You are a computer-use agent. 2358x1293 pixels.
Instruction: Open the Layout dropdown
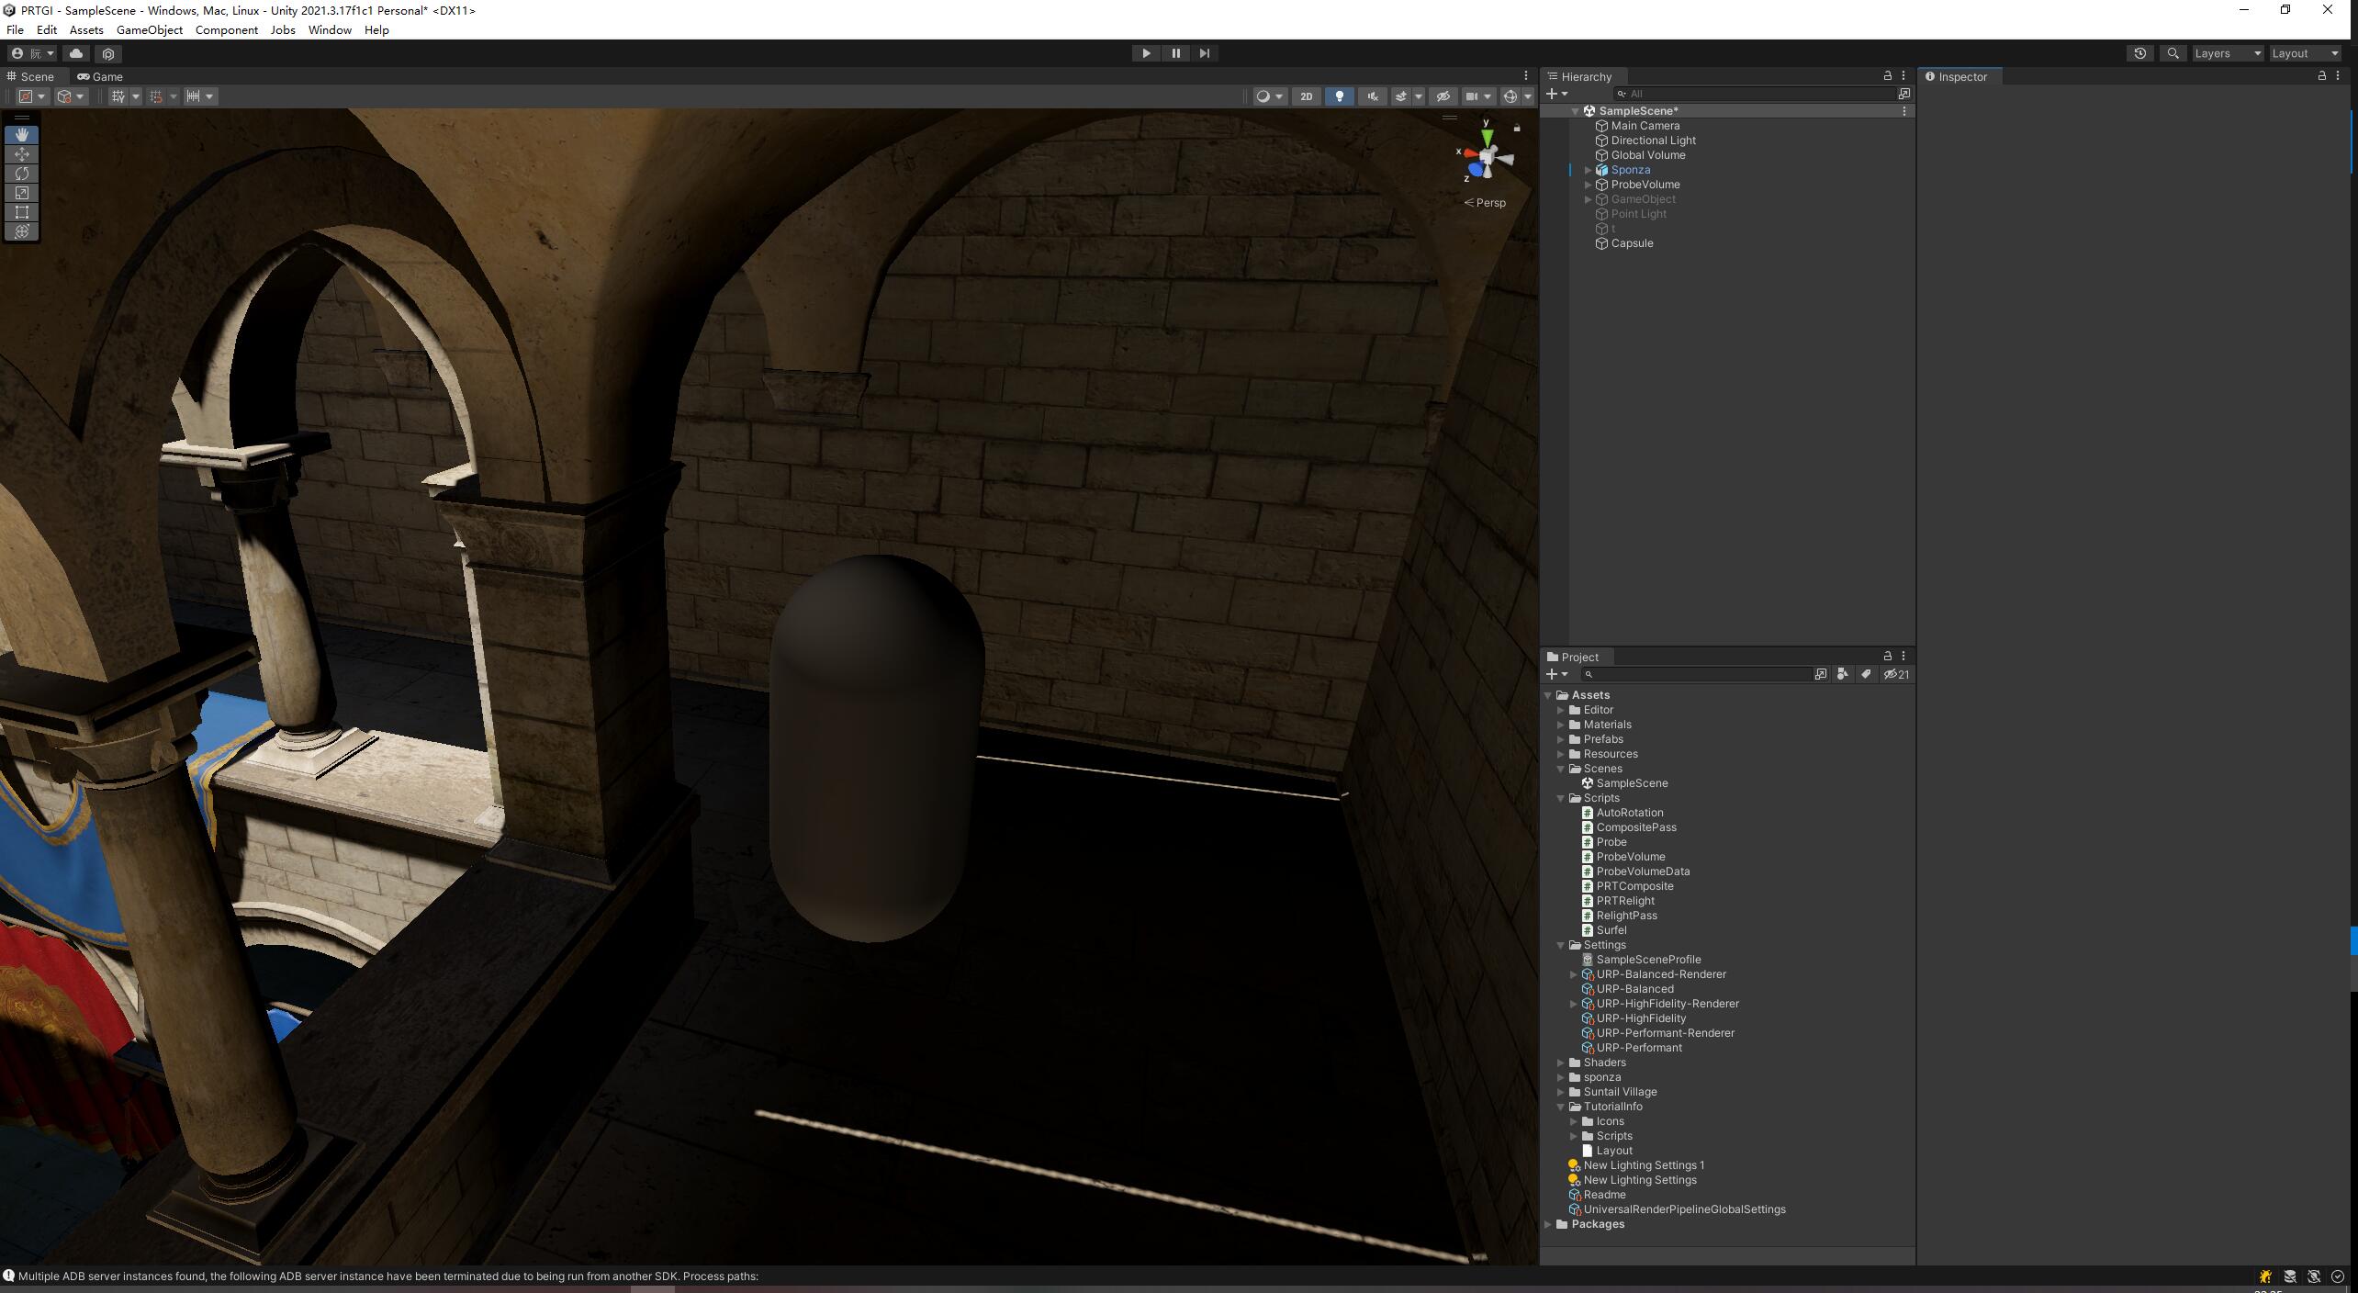pos(2305,53)
